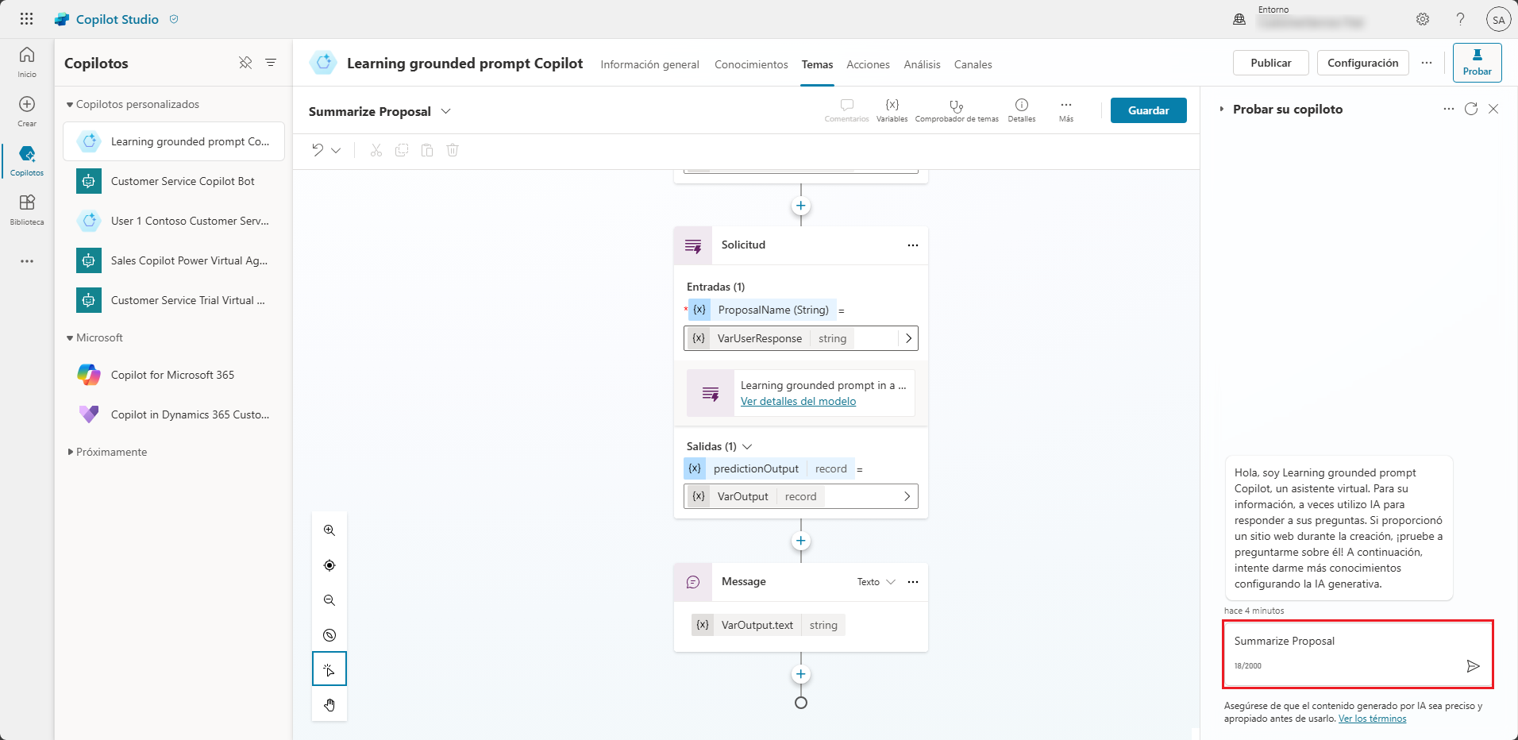This screenshot has height=740, width=1518.
Task: Add node below Message
Action: (x=801, y=674)
